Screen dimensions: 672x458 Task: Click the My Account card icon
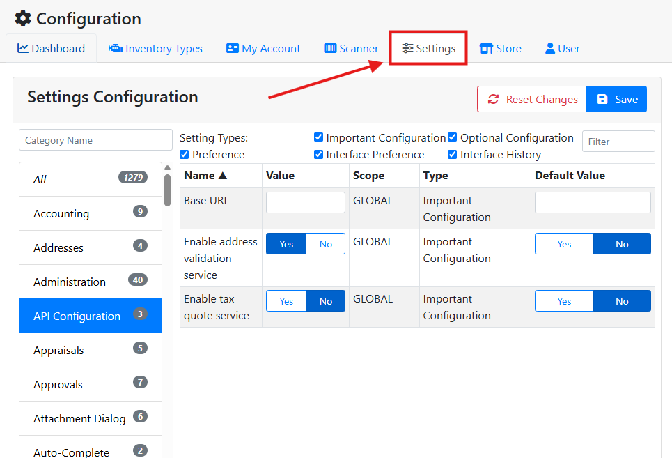(x=233, y=48)
